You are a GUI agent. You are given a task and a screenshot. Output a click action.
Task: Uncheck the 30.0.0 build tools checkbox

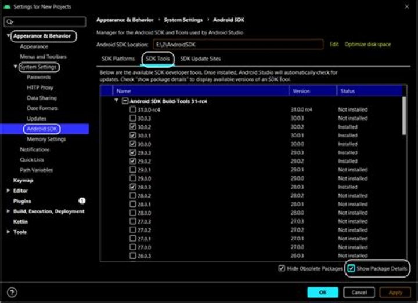click(x=132, y=144)
